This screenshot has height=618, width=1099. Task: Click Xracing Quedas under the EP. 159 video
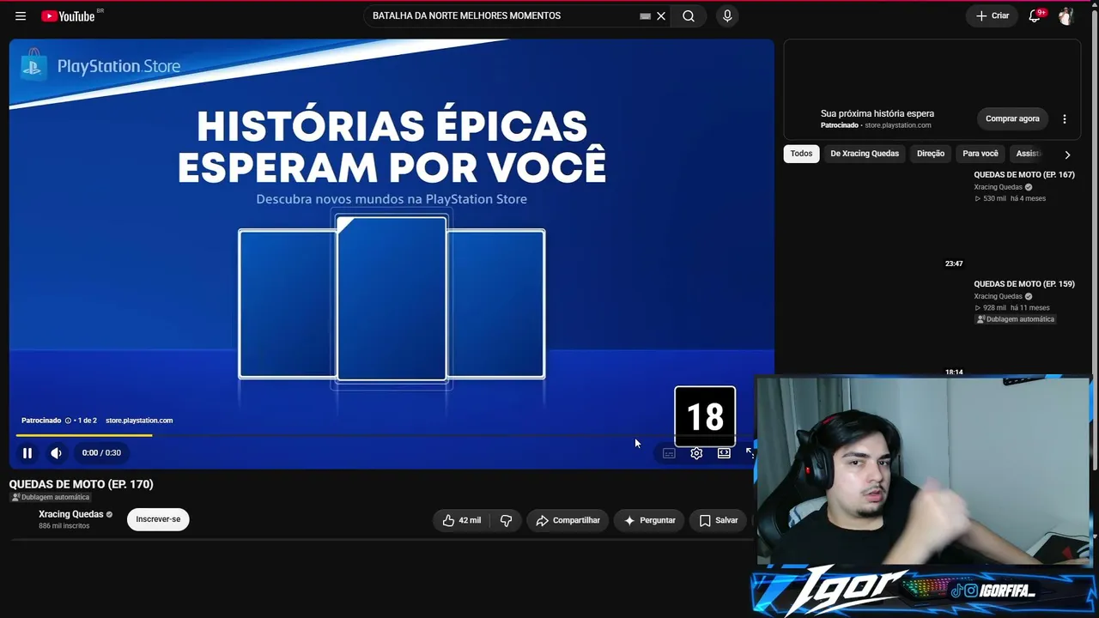(998, 296)
